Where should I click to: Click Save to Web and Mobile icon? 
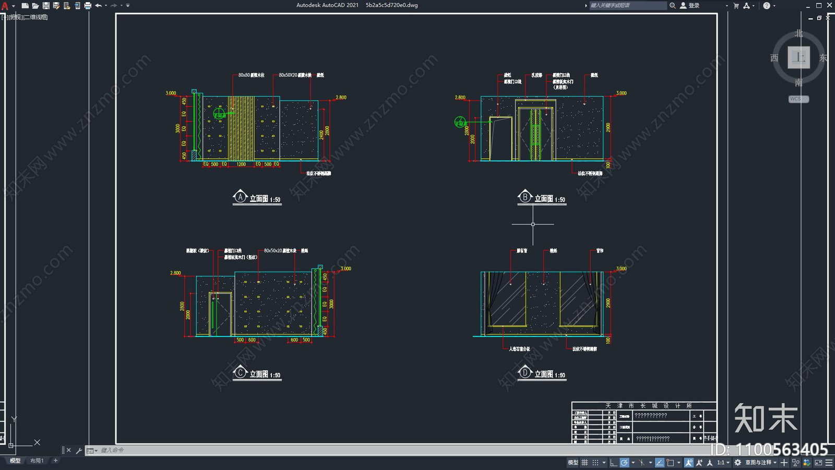click(x=77, y=6)
